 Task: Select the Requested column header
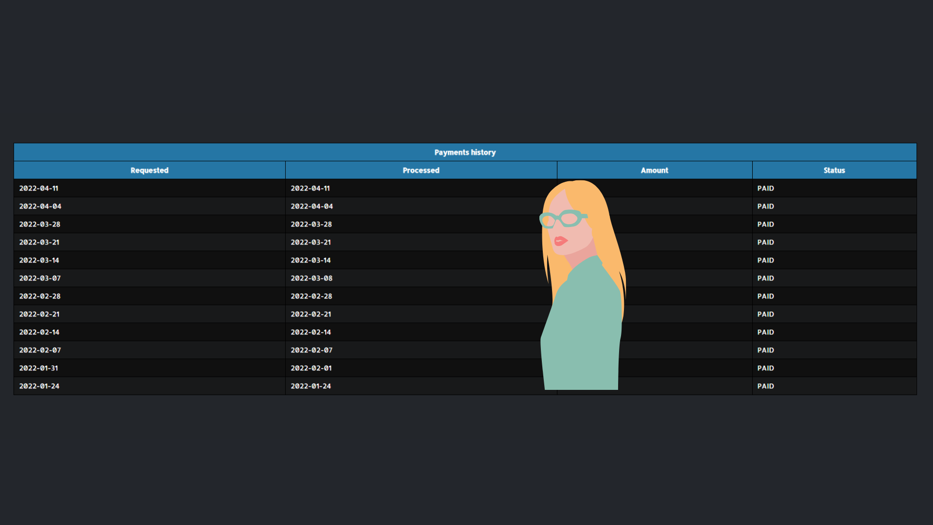[x=150, y=170]
